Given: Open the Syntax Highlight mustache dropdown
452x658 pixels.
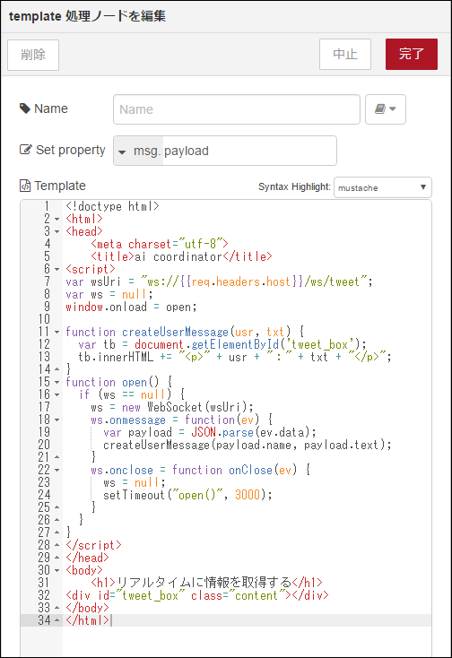Looking at the screenshot, I should coord(382,187).
